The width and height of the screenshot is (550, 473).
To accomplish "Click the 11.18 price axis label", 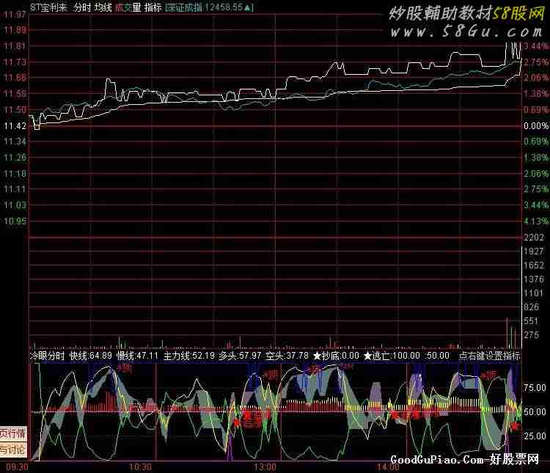I will [15, 173].
